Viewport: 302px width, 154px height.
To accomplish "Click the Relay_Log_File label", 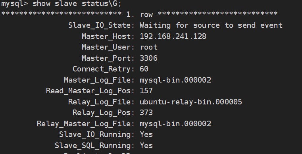I will click(x=101, y=102).
